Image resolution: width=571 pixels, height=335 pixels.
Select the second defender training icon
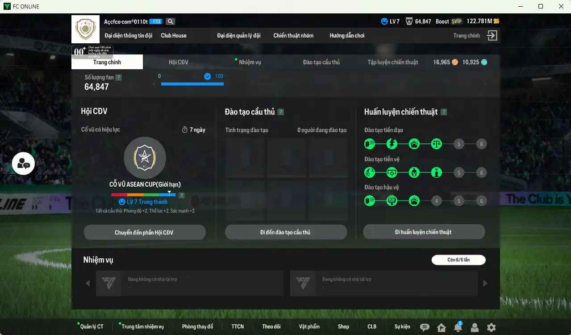click(392, 201)
